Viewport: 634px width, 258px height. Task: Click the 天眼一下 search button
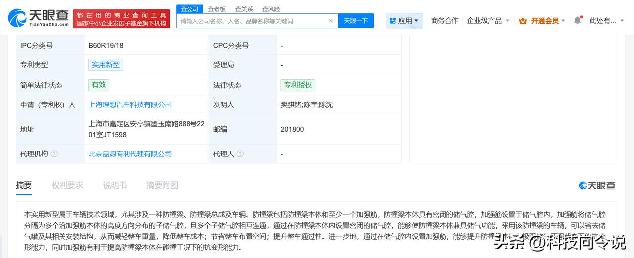tap(356, 21)
